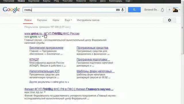Open Почта in the top bar
The width and height of the screenshot is (184, 104).
click(93, 1)
